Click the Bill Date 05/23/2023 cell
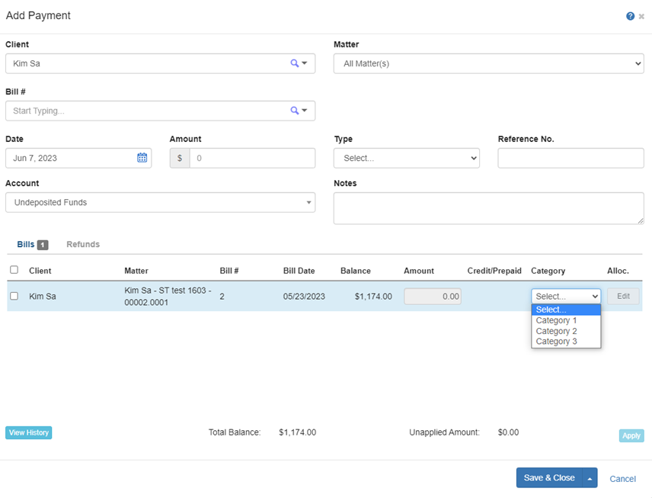 click(x=304, y=297)
